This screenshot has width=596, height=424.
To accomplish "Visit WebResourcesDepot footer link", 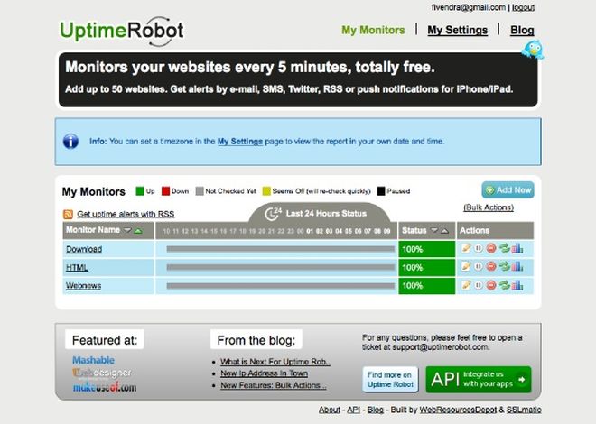I will (458, 410).
